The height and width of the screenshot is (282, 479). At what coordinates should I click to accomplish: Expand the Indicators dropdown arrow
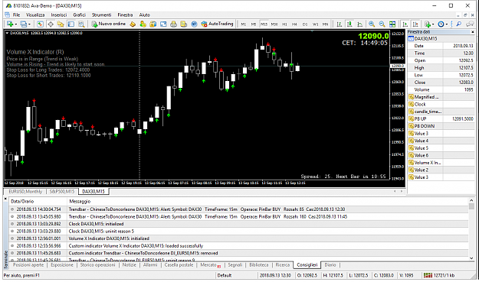(433, 24)
